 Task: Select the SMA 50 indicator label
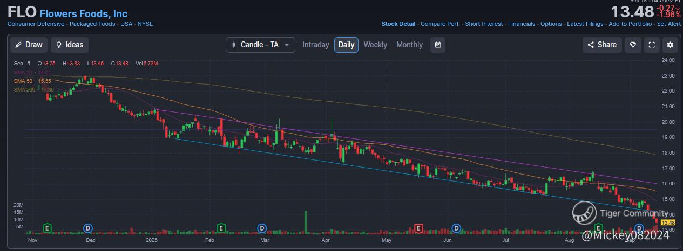tap(32, 81)
